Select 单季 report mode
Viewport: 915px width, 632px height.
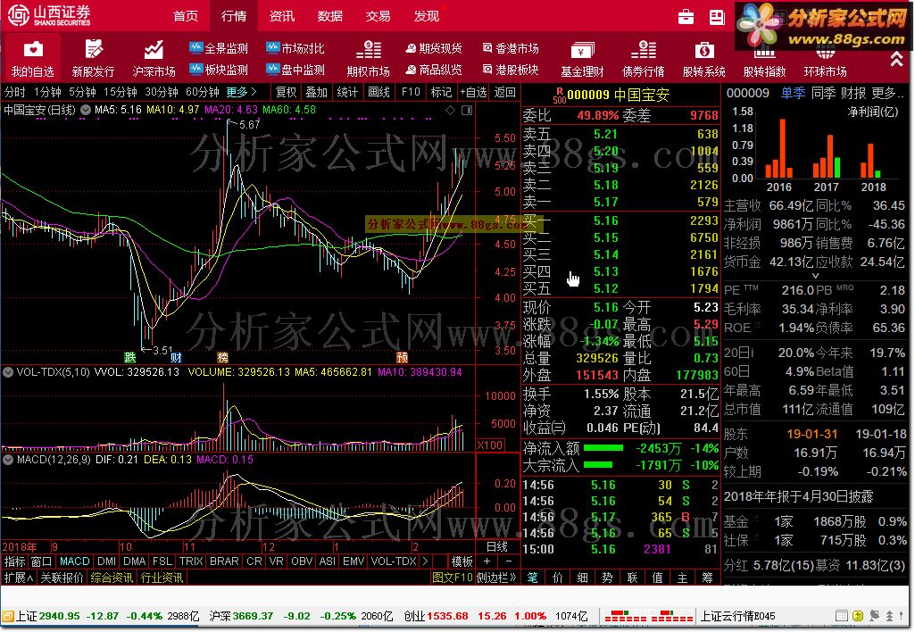click(794, 93)
